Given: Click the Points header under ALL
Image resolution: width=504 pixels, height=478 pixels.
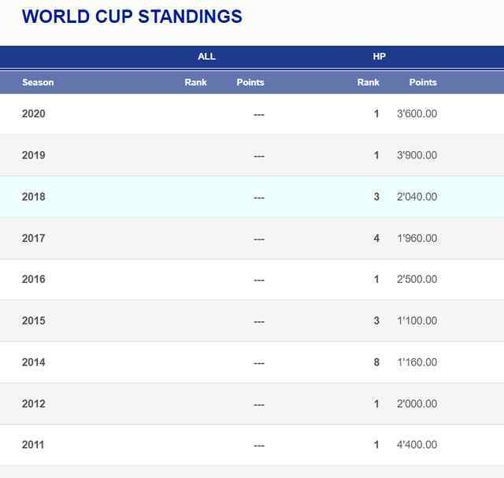Looking at the screenshot, I should pos(250,83).
